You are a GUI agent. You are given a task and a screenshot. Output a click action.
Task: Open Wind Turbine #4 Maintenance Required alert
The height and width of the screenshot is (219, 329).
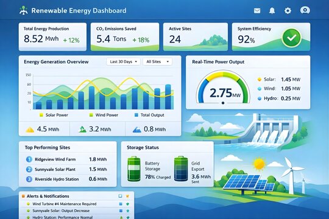[77, 204]
